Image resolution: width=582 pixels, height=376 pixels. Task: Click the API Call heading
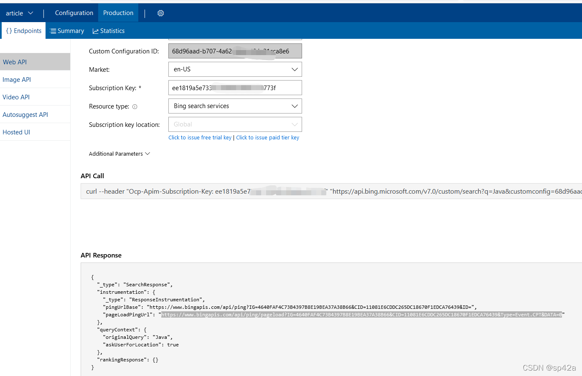92,176
